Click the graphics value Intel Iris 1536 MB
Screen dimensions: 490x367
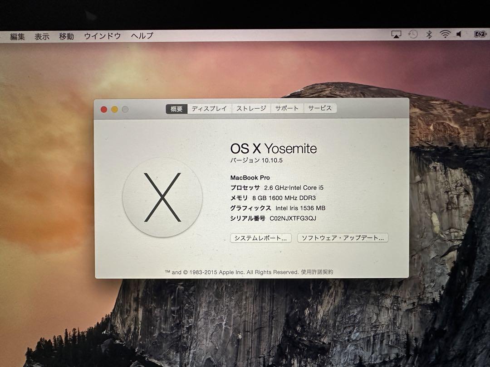(x=300, y=208)
